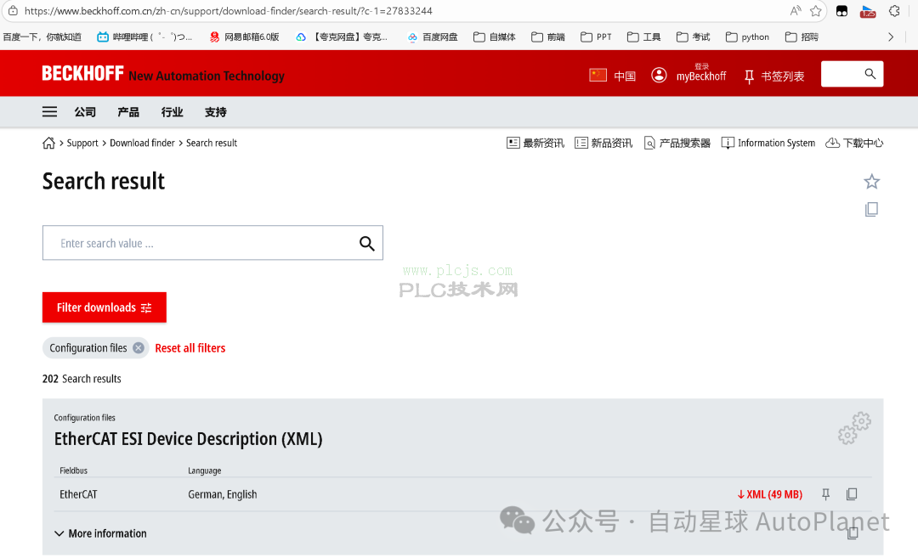The width and height of the screenshot is (918, 558).
Task: Open the 哔哩哔哩 bookmark
Action: point(144,37)
